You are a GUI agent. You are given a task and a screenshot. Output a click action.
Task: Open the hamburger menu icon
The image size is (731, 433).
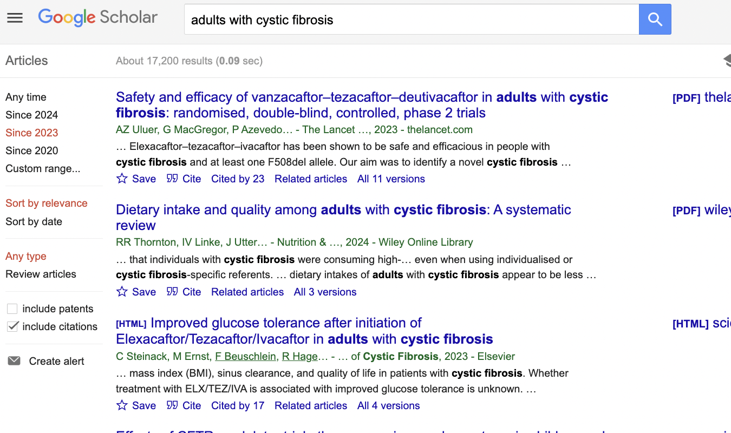(x=15, y=18)
